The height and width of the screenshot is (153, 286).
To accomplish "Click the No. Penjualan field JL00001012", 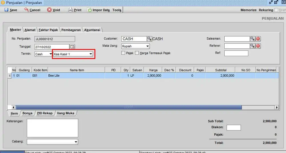I will click(x=55, y=39).
